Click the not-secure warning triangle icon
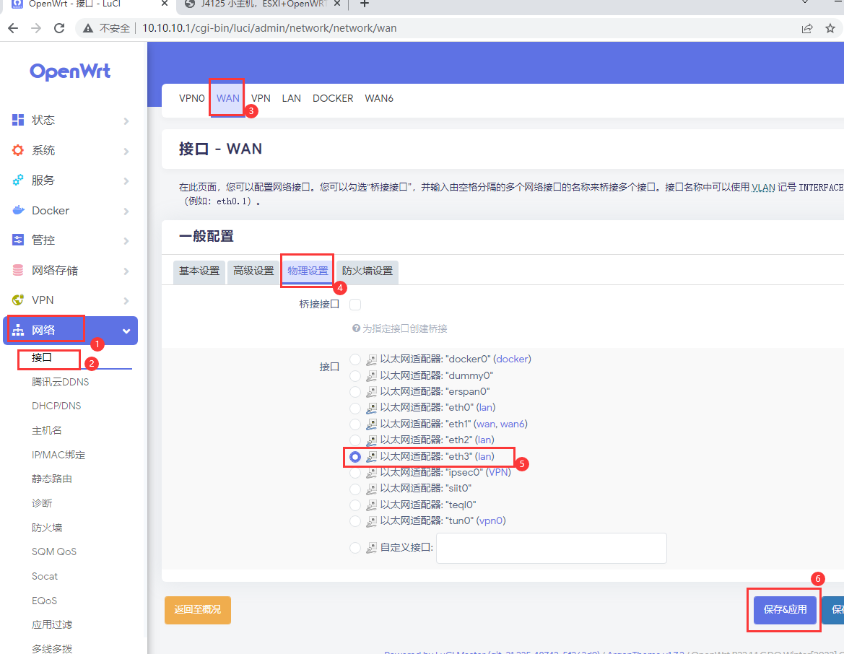This screenshot has width=844, height=654. (88, 29)
